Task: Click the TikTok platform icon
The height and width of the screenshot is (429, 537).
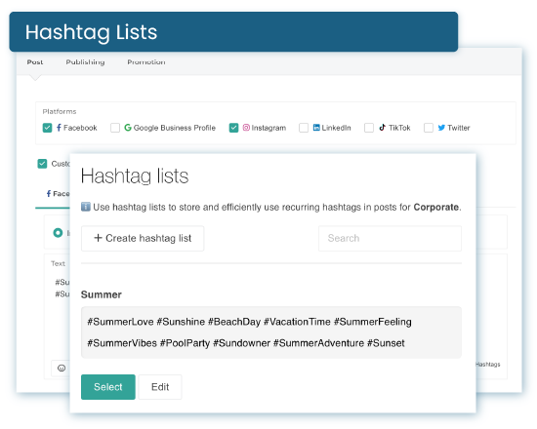Action: tap(382, 128)
